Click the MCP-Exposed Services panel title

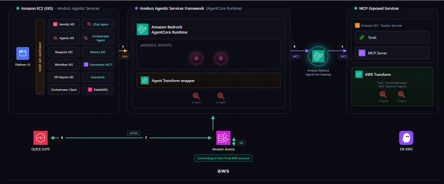click(x=379, y=9)
